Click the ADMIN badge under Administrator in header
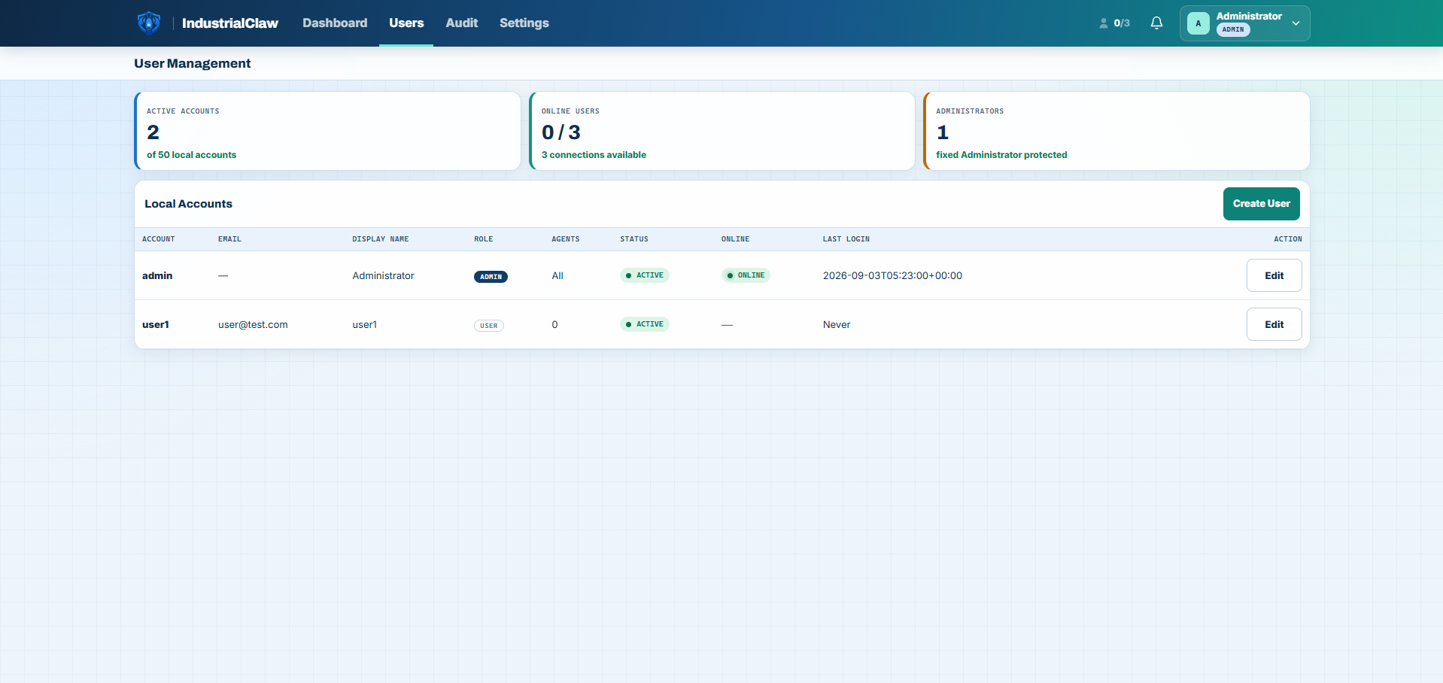The height and width of the screenshot is (683, 1443). click(x=1233, y=30)
